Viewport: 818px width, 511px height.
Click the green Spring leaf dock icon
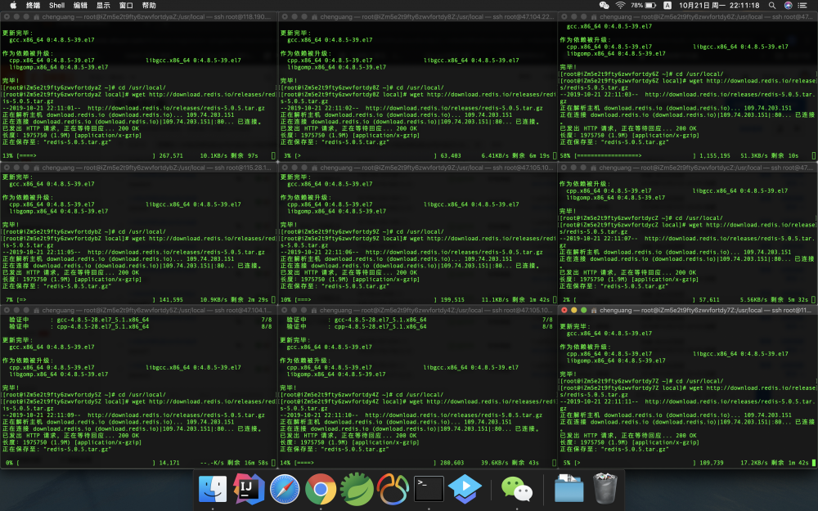click(x=357, y=488)
